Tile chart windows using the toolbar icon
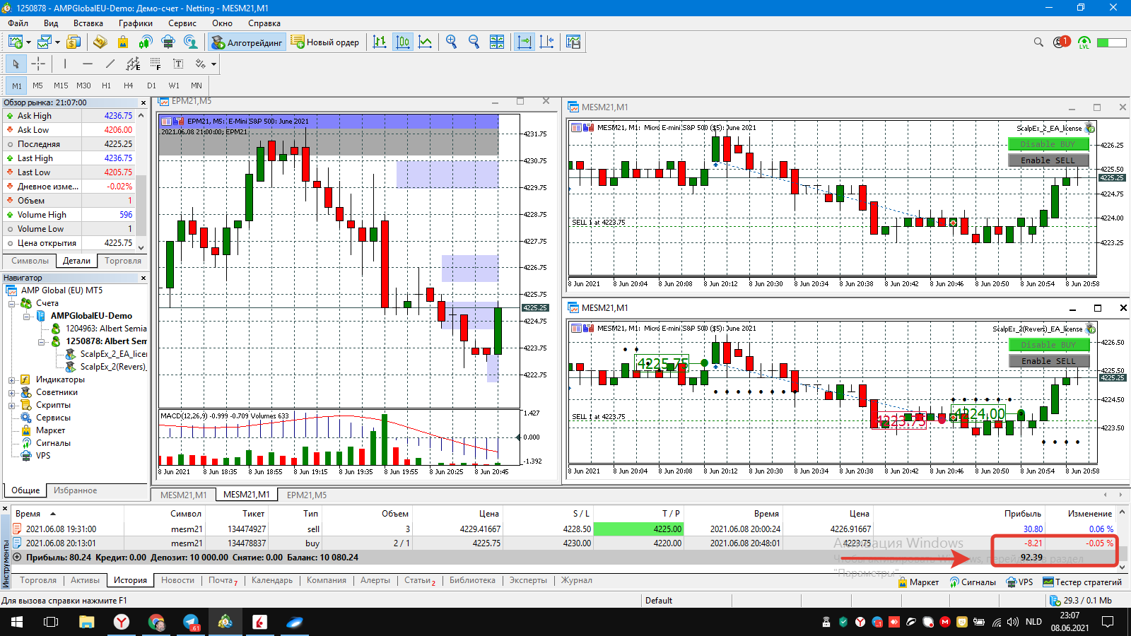The image size is (1131, 636). (x=497, y=42)
